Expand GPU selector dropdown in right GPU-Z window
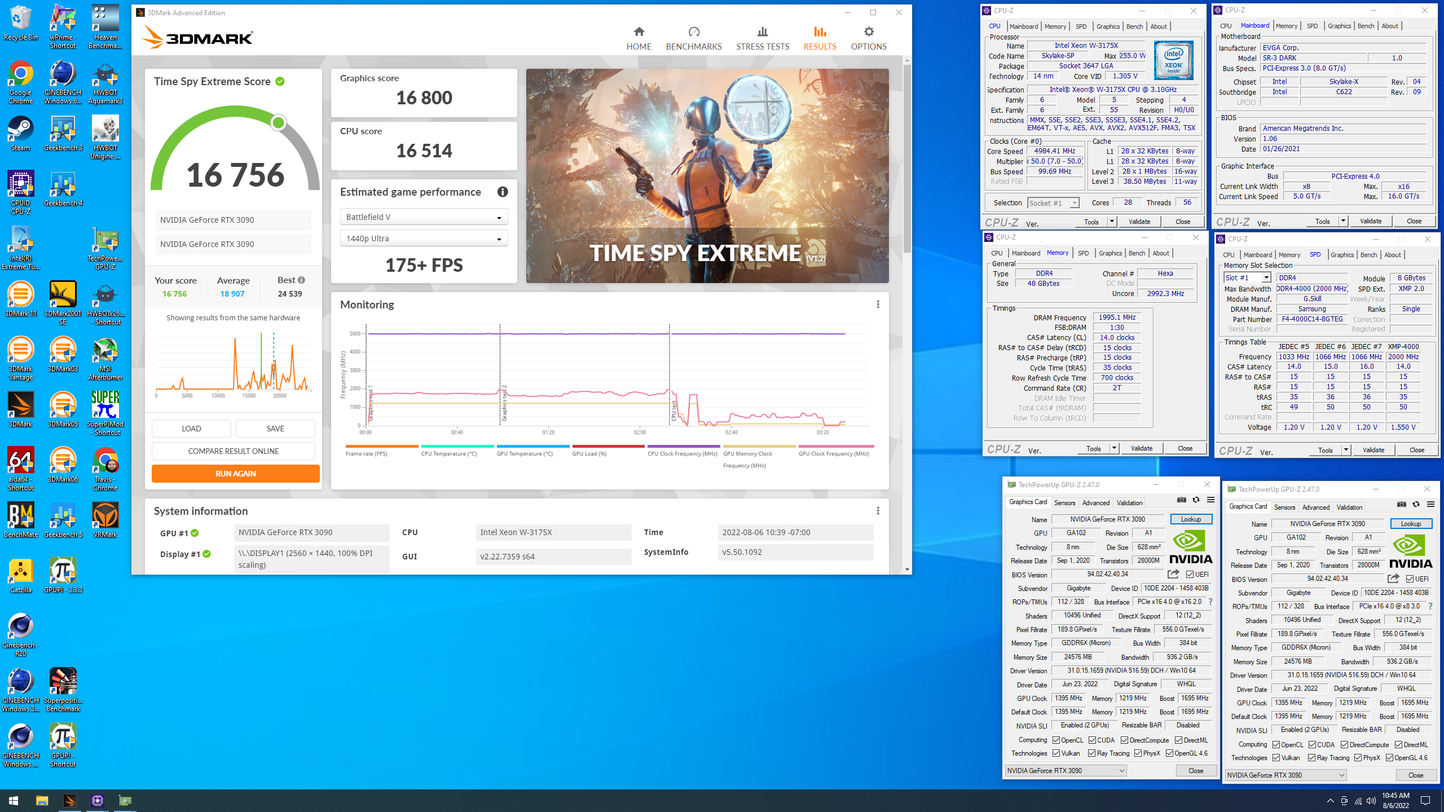The image size is (1444, 812). 1285,775
